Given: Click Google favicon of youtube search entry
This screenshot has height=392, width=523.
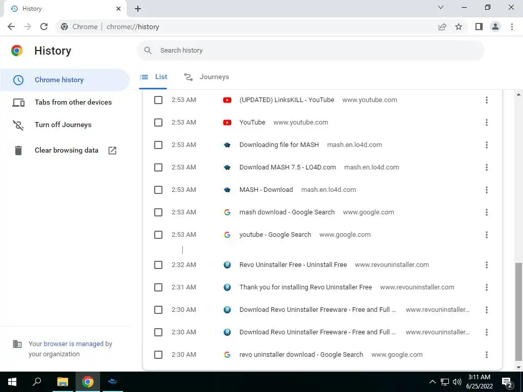Looking at the screenshot, I should point(227,235).
